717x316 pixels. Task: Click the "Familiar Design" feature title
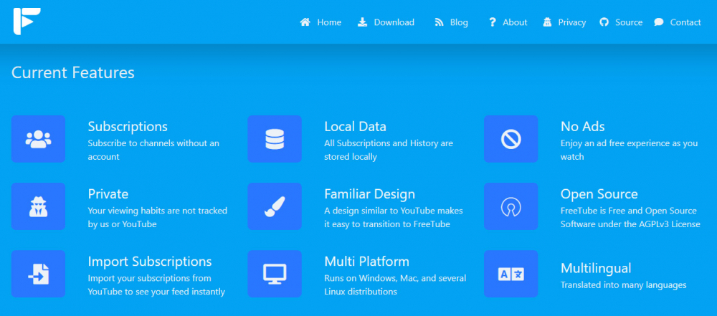369,194
